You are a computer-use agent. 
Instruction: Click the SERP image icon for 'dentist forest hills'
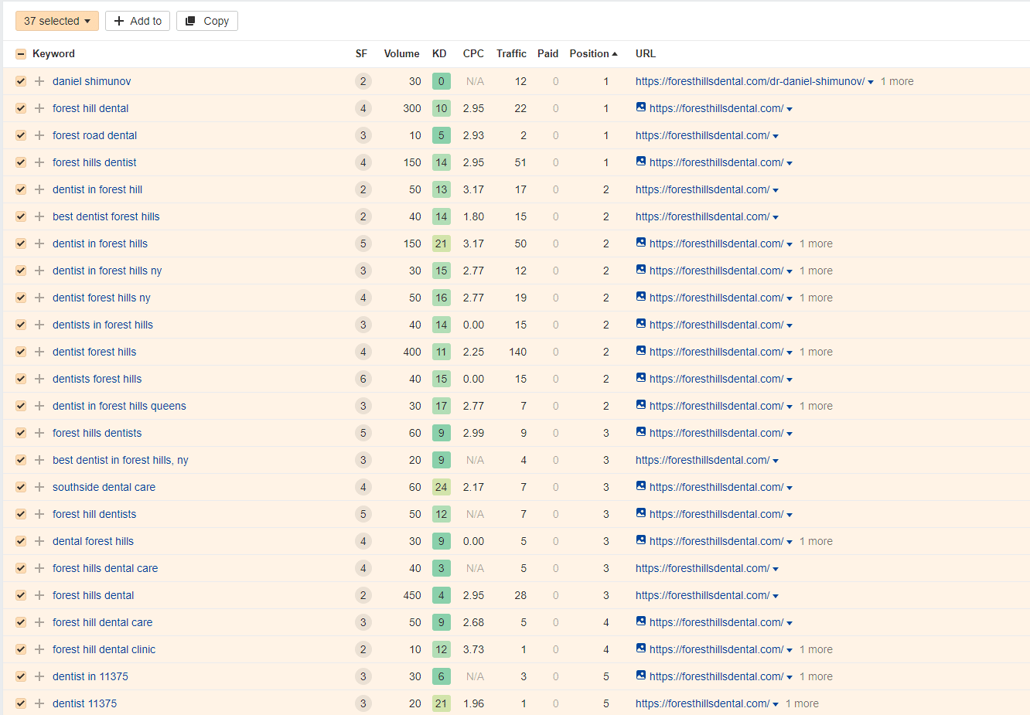[x=641, y=351]
